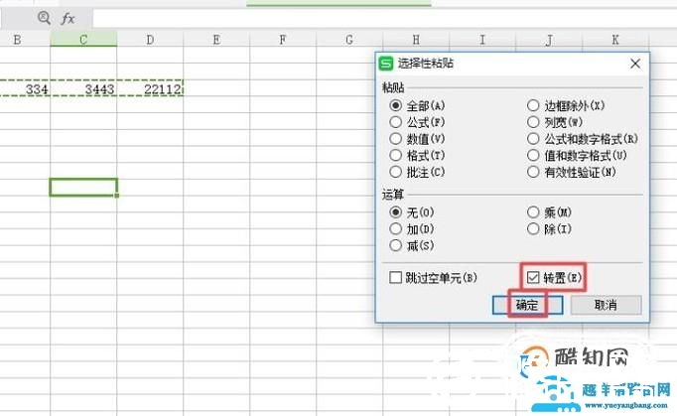Toggle the 转置(E) transpose checkbox

(x=533, y=277)
